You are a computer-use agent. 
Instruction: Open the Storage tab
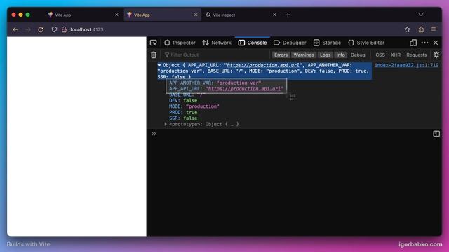click(x=327, y=43)
